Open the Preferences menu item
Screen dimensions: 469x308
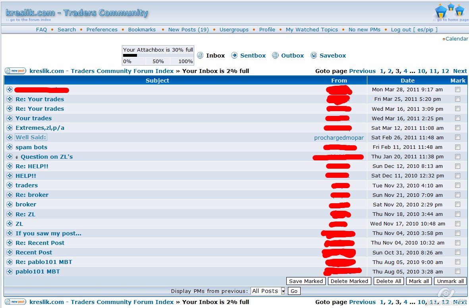[x=102, y=30]
